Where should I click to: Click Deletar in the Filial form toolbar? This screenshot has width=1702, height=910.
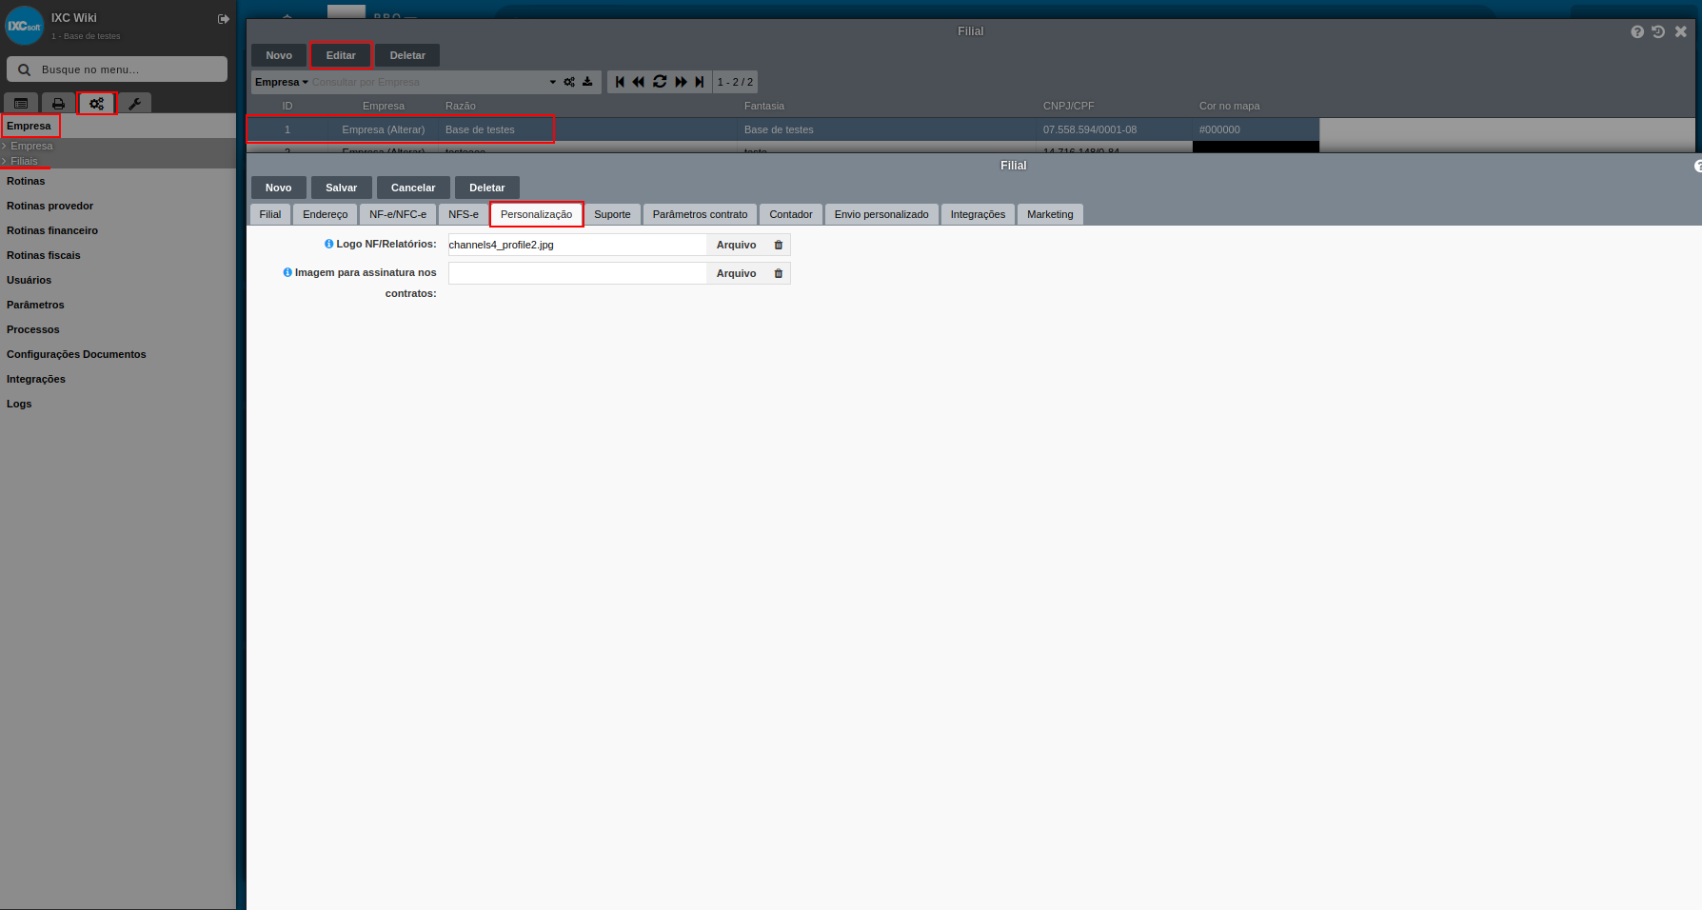487,188
